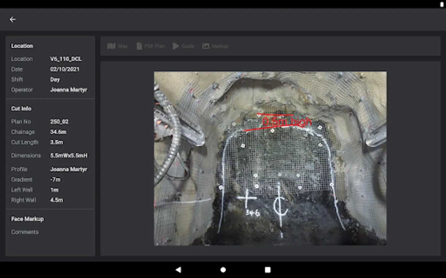This screenshot has width=446, height=278.
Task: Tap the date value 02/10/2021
Action: pyautogui.click(x=65, y=69)
